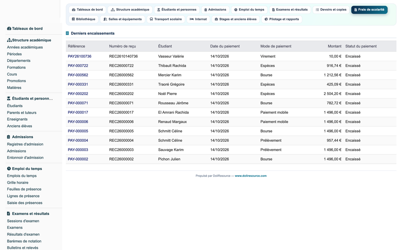Click the Examens et résultats tab document icon
The width and height of the screenshot is (404, 250).
[273, 10]
